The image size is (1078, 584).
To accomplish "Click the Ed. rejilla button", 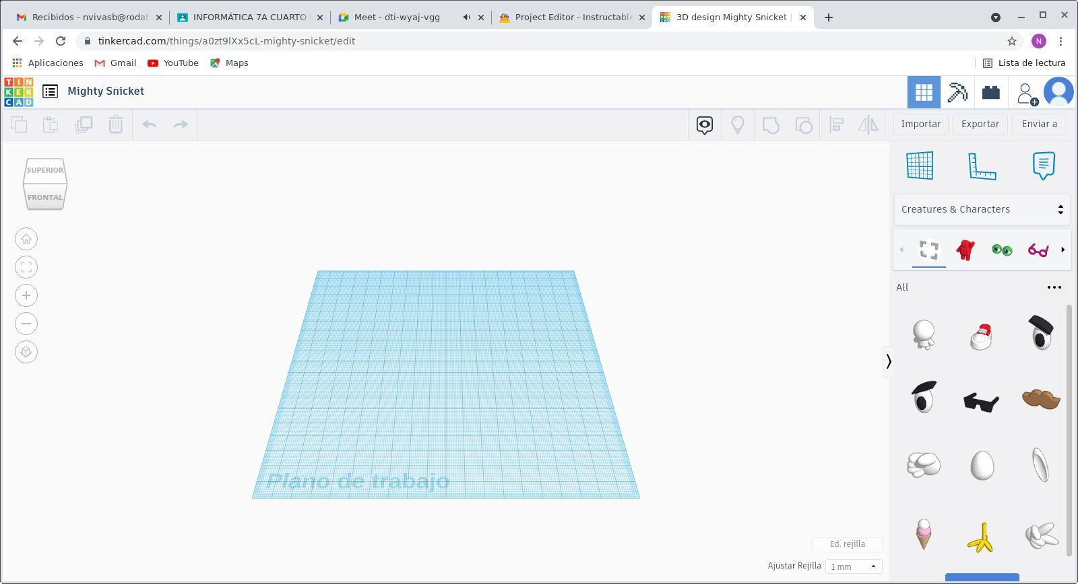I will pos(848,544).
